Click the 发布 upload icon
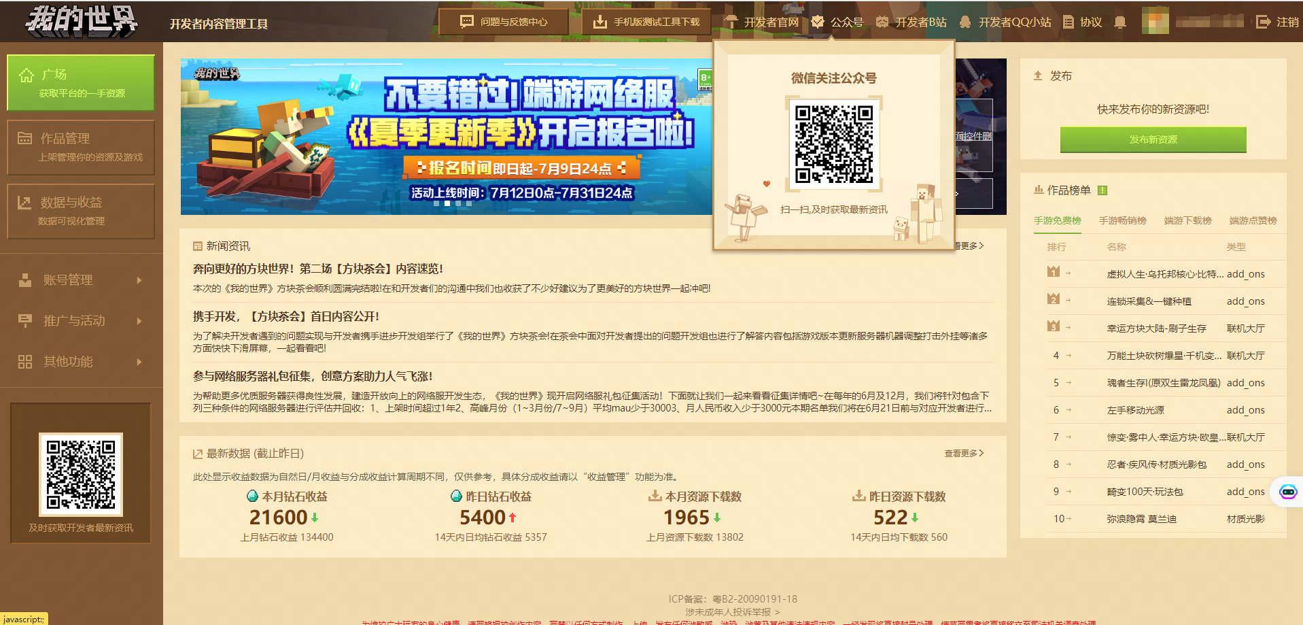 point(1038,76)
